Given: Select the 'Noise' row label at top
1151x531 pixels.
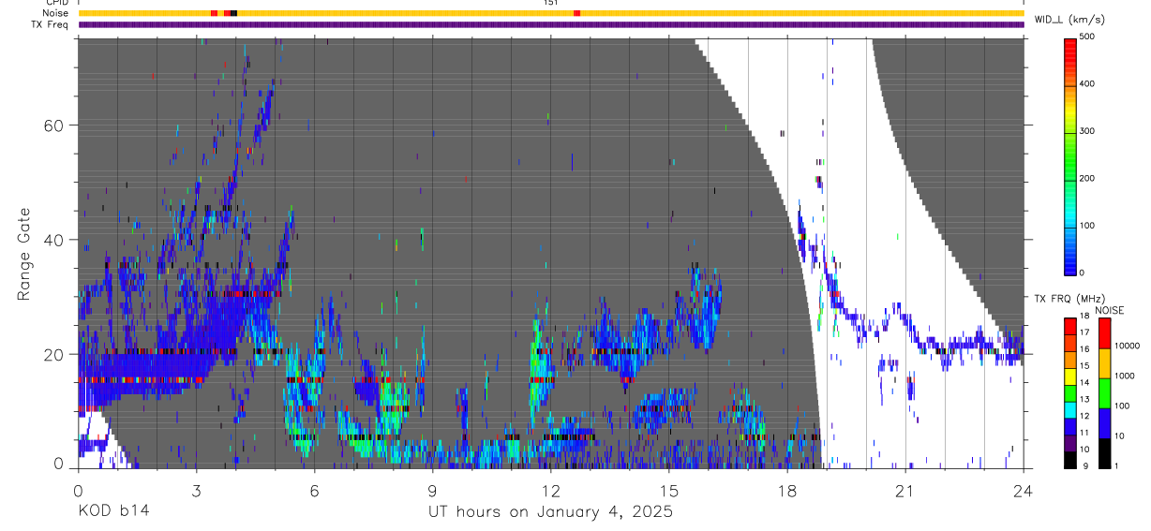Looking at the screenshot, I should (55, 13).
